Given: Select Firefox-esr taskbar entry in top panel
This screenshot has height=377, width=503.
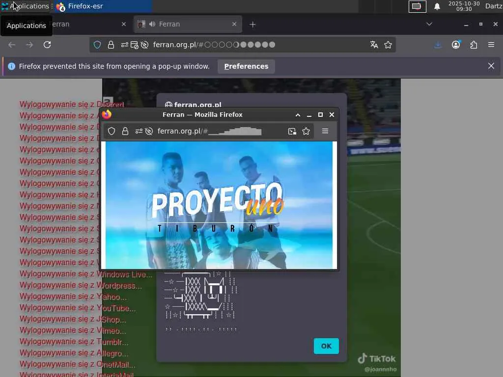Looking at the screenshot, I should [103, 6].
